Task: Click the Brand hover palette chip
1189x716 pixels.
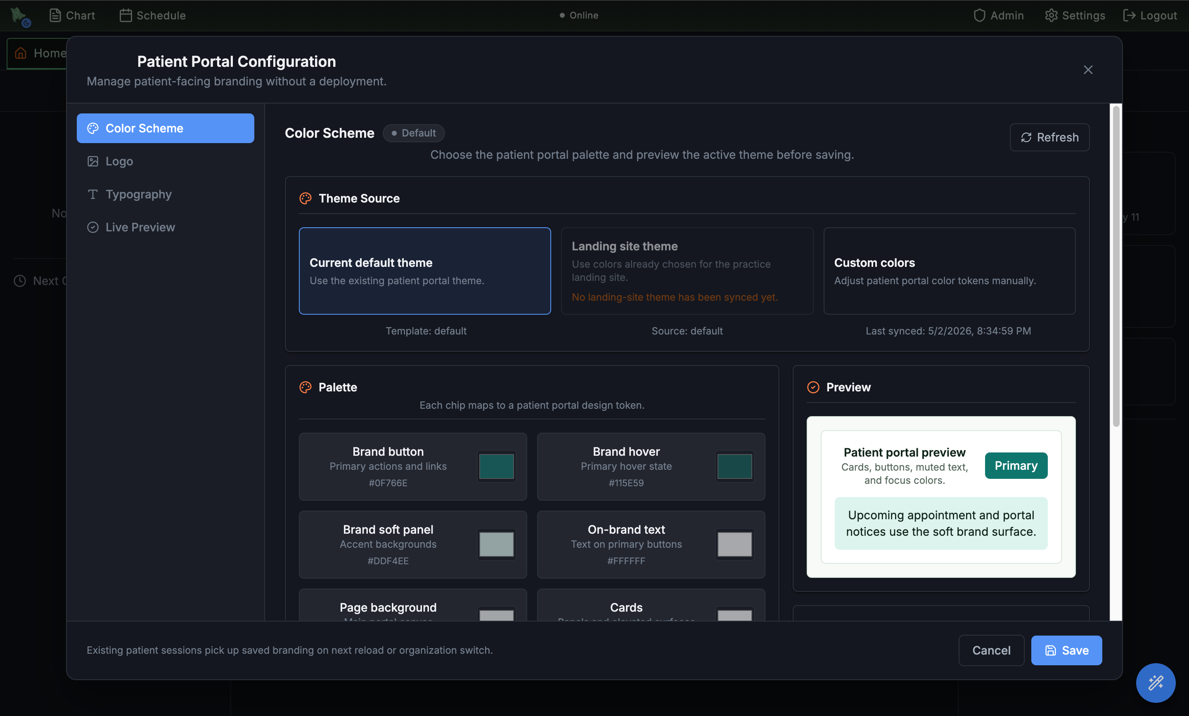Action: 651,466
